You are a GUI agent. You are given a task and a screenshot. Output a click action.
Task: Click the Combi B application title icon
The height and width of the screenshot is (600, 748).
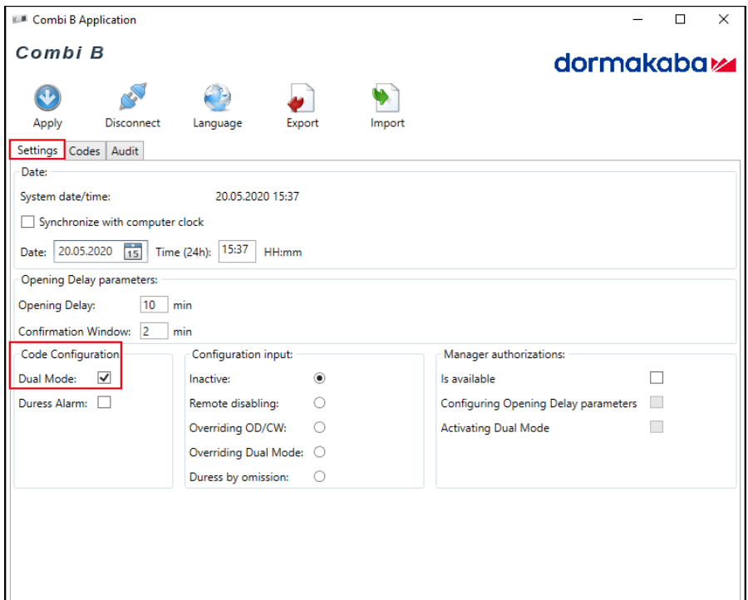pos(20,20)
